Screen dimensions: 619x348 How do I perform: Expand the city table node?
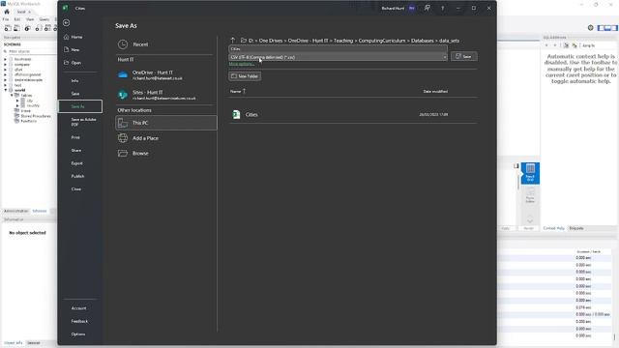pos(17,101)
